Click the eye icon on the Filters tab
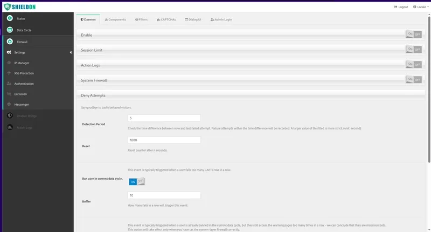The width and height of the screenshot is (431, 232). pos(137,19)
